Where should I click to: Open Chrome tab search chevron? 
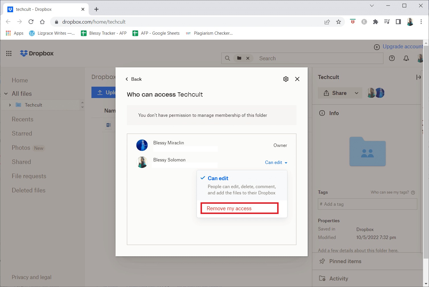[x=372, y=6]
